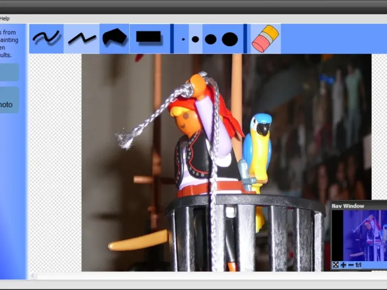Select the filled polygon shape tool
Viewport: 387px width, 290px height.
(115, 39)
